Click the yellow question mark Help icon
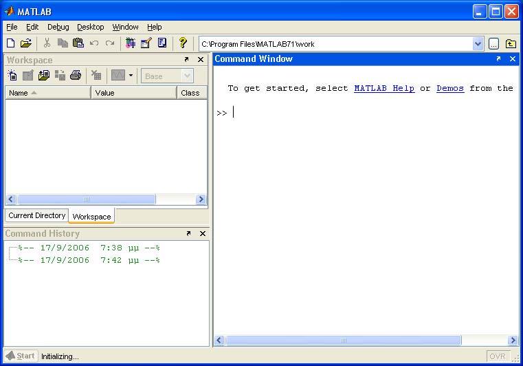The height and width of the screenshot is (366, 523). point(182,43)
